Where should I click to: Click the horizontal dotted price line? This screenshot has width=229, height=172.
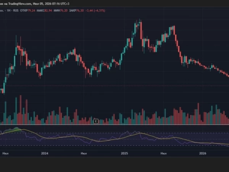point(114,86)
